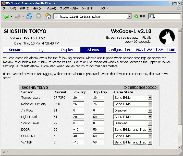Open the CURRENT Alarm State dropdown

[x=133, y=136]
